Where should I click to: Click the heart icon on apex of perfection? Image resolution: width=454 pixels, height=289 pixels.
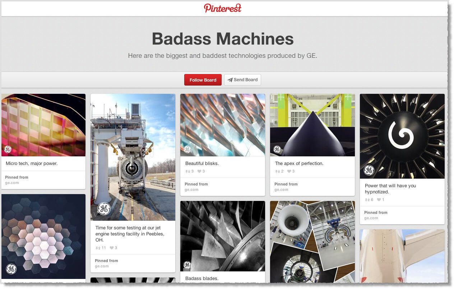point(289,171)
